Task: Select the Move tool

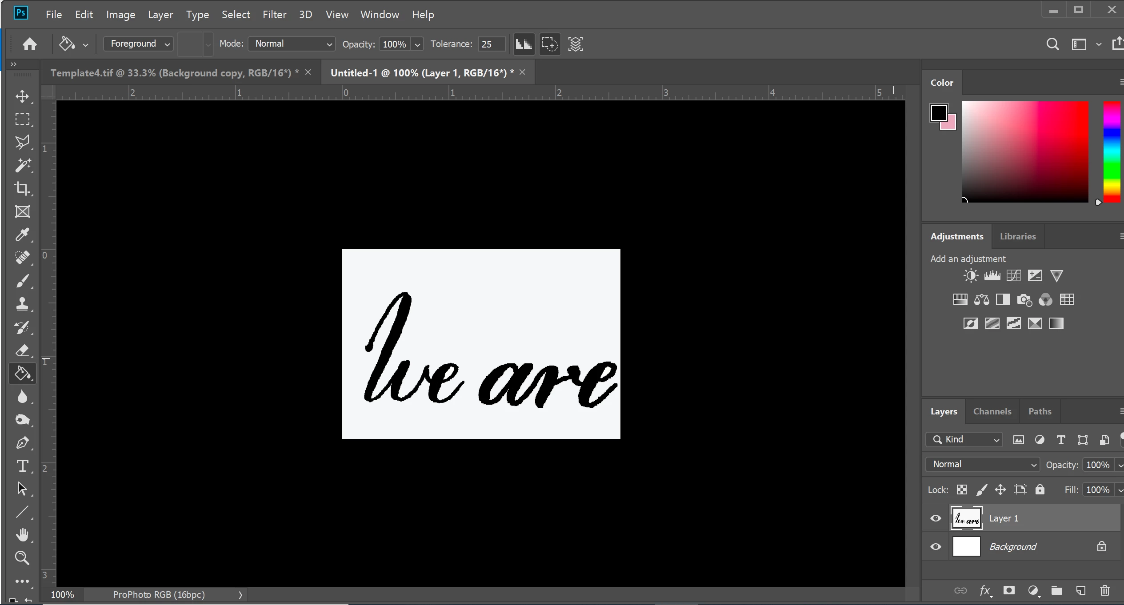Action: [22, 96]
